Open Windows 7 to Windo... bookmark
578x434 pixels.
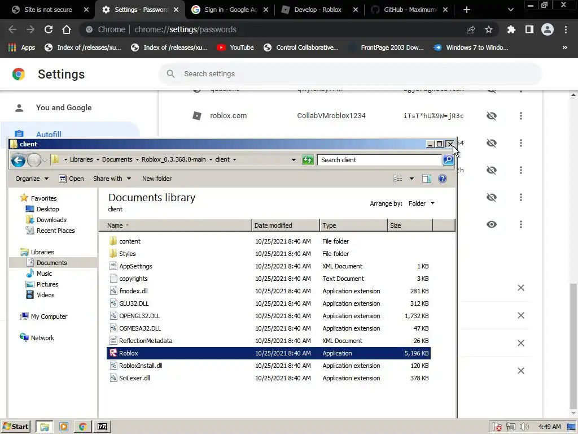point(471,47)
